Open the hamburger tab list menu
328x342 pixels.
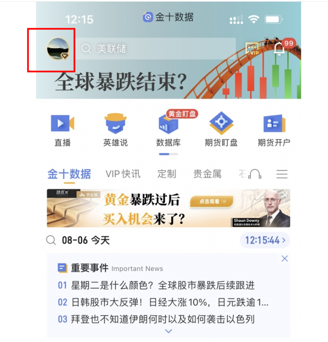[x=282, y=174]
